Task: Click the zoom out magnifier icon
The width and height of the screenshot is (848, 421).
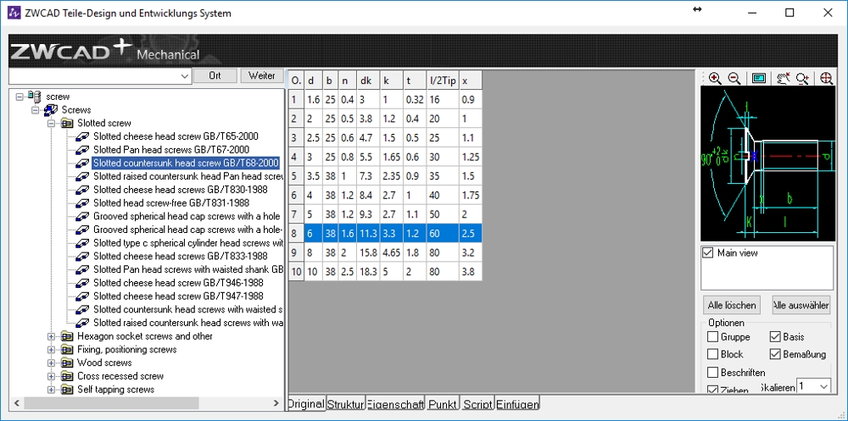Action: point(734,79)
